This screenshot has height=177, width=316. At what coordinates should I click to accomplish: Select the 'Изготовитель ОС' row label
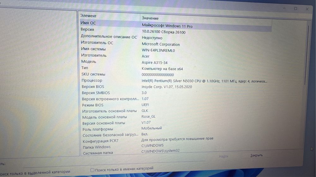pos(97,43)
